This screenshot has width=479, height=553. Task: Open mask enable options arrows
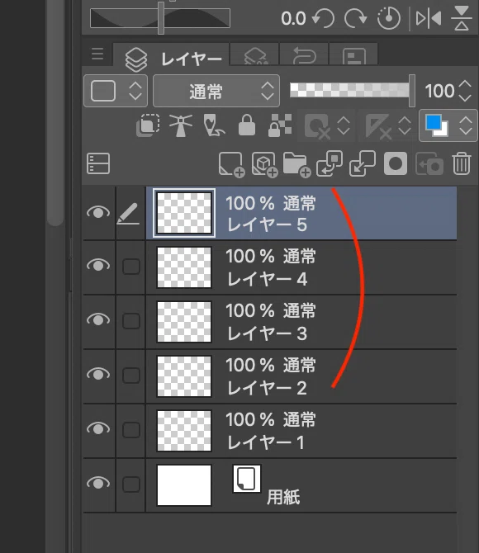tap(344, 126)
